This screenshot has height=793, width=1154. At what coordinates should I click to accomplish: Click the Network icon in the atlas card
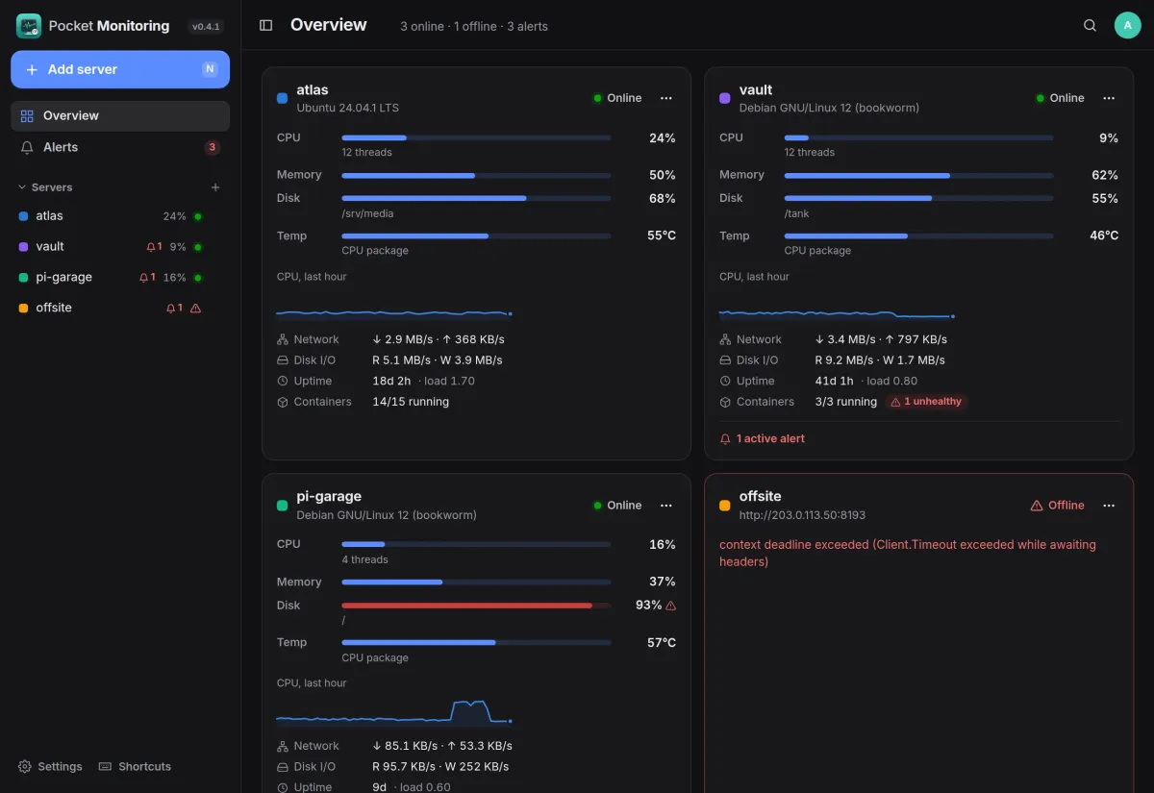click(x=283, y=339)
